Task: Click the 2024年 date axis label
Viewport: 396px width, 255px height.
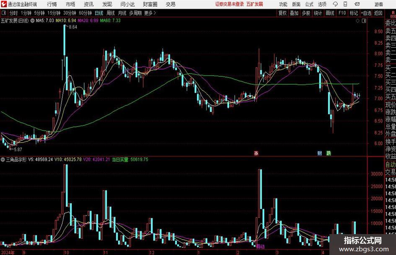Action: pyautogui.click(x=8, y=252)
